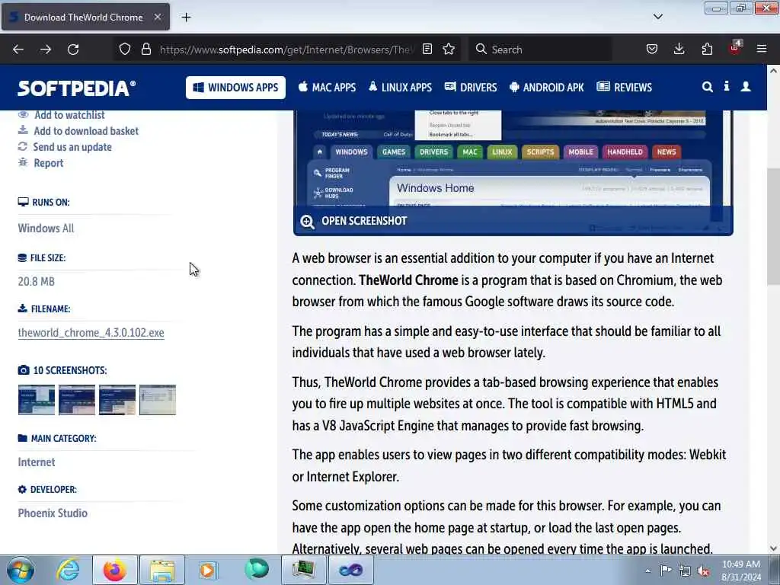Viewport: 780px width, 585px height.
Task: Close the Download TheWorld Chrome tab
Action: [x=157, y=17]
